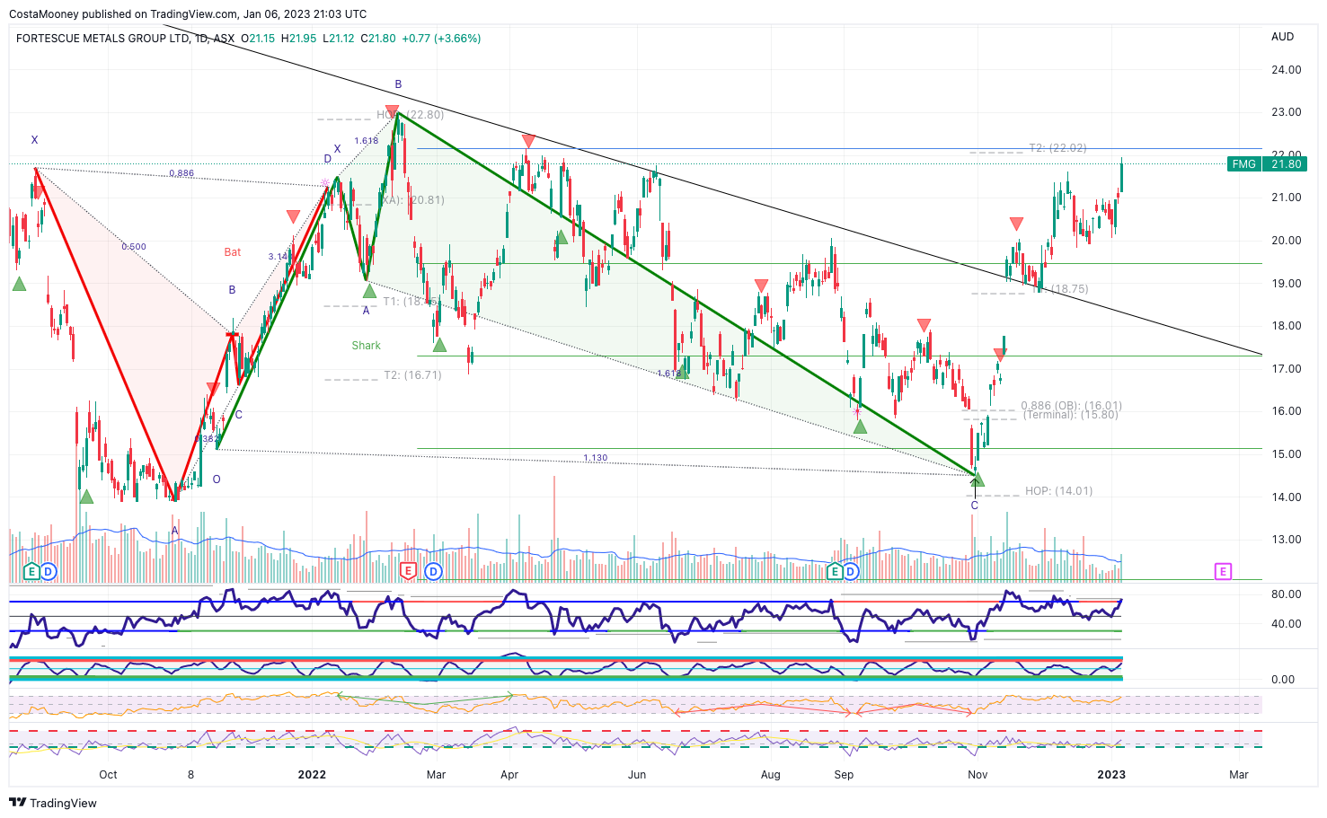Screen dimensions: 1327x818
Task: Click the Apr label on the time axis
Action: (x=509, y=775)
